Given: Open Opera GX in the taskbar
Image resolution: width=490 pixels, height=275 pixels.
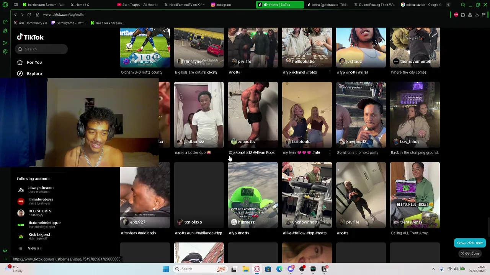Looking at the screenshot, I should pos(257,269).
